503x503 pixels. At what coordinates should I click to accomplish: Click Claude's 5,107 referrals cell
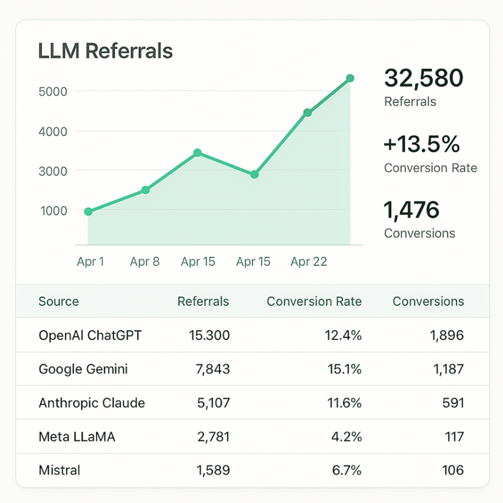(x=213, y=403)
